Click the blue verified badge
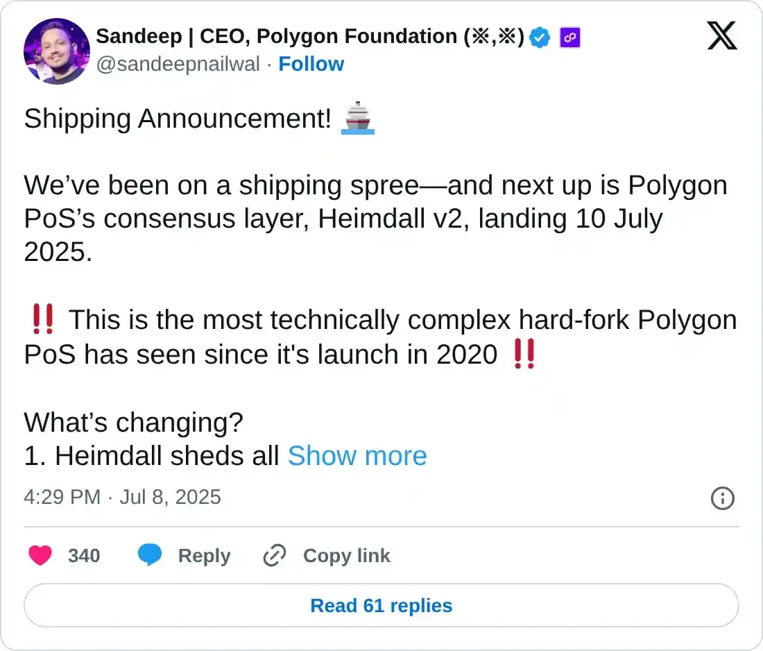763x651 pixels. (x=540, y=37)
